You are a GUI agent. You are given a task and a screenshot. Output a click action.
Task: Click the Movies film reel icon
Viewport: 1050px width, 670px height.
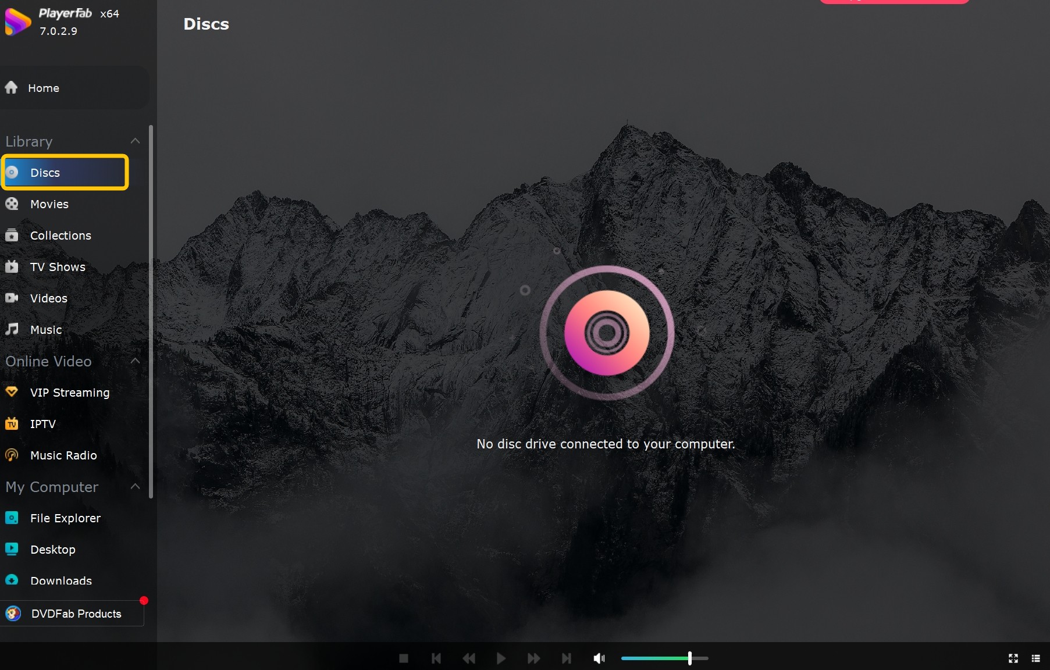12,204
